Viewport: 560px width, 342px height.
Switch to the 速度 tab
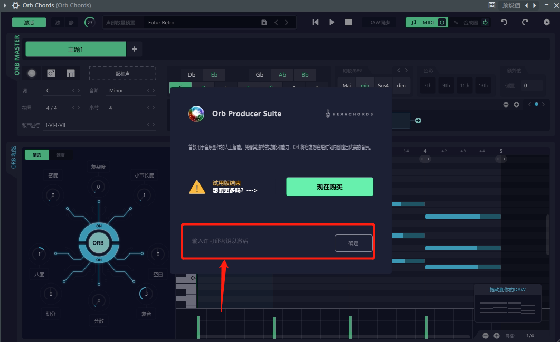[61, 155]
